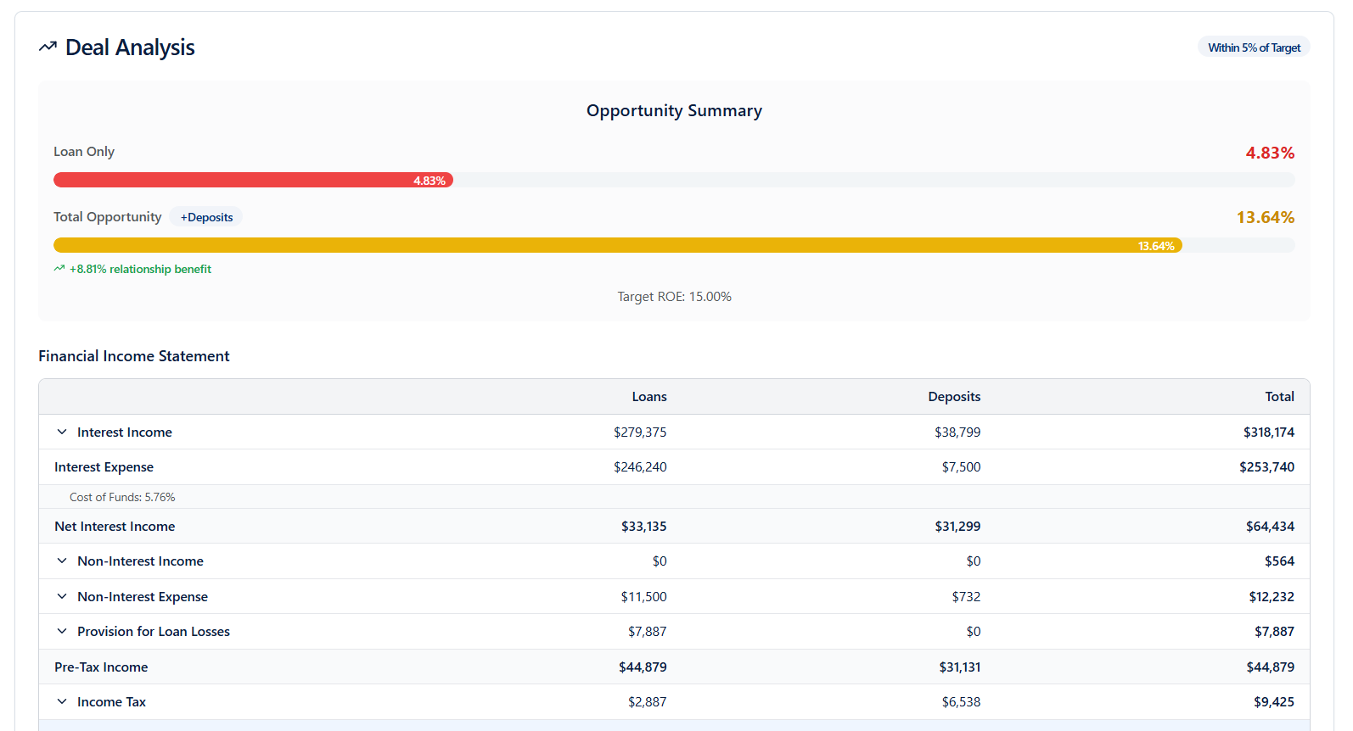Click the Provision loans value $7,887
The width and height of the screenshot is (1353, 731).
tap(647, 632)
